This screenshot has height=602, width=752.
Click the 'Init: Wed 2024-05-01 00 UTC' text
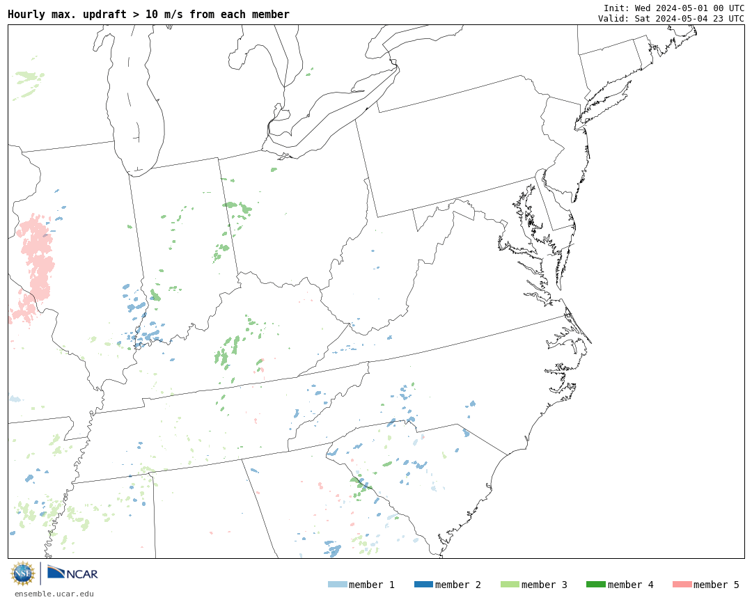click(674, 8)
